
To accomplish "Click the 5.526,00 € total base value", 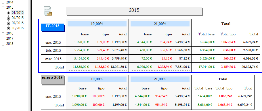I will point(207,58).
